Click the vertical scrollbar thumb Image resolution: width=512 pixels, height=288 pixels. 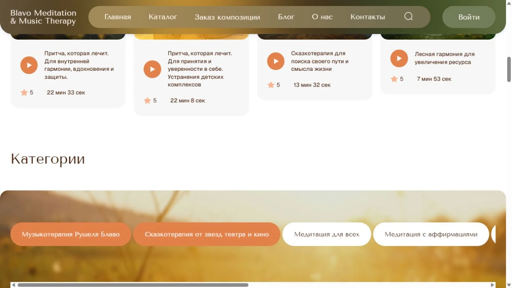click(x=509, y=70)
